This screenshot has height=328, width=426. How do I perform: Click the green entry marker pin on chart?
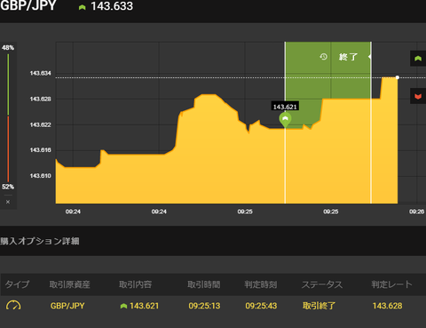click(285, 120)
